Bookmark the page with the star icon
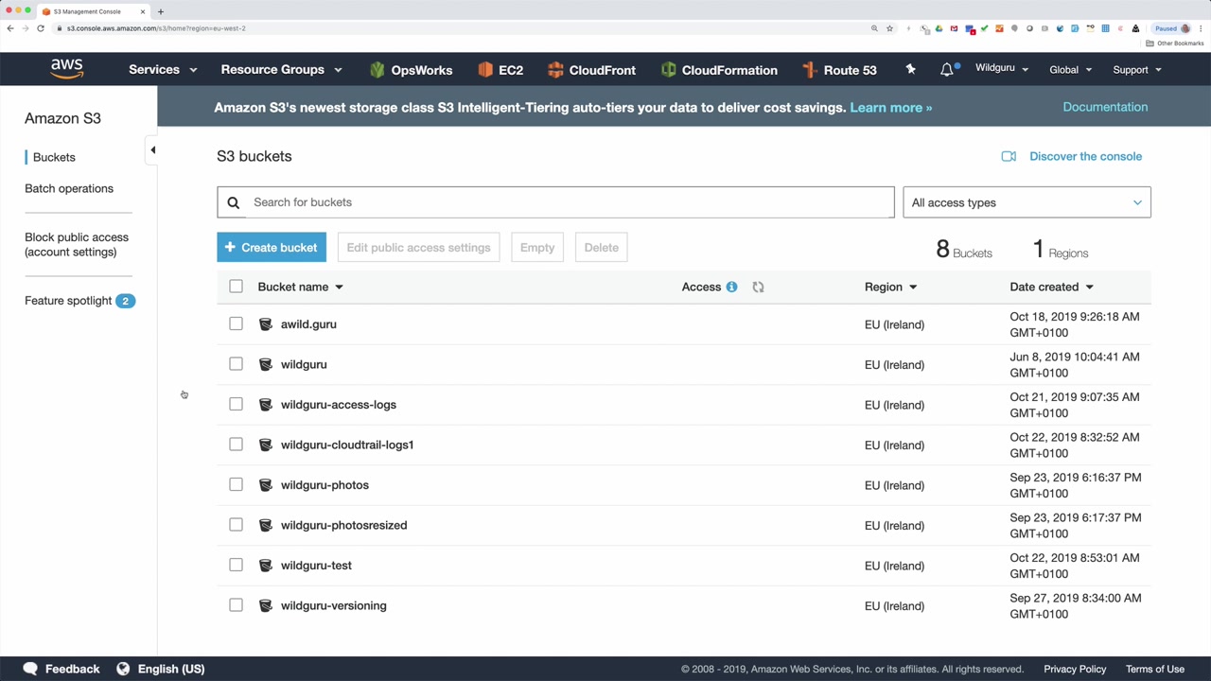Image resolution: width=1211 pixels, height=681 pixels. coord(889,28)
